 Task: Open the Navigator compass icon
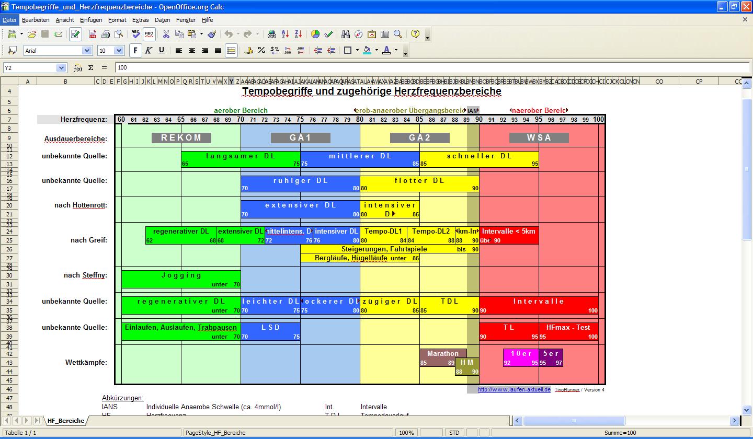[x=358, y=34]
